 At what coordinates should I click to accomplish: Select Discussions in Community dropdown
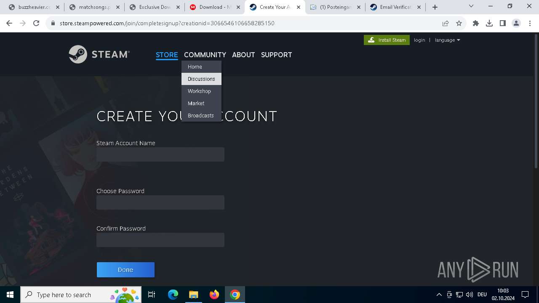pyautogui.click(x=201, y=79)
